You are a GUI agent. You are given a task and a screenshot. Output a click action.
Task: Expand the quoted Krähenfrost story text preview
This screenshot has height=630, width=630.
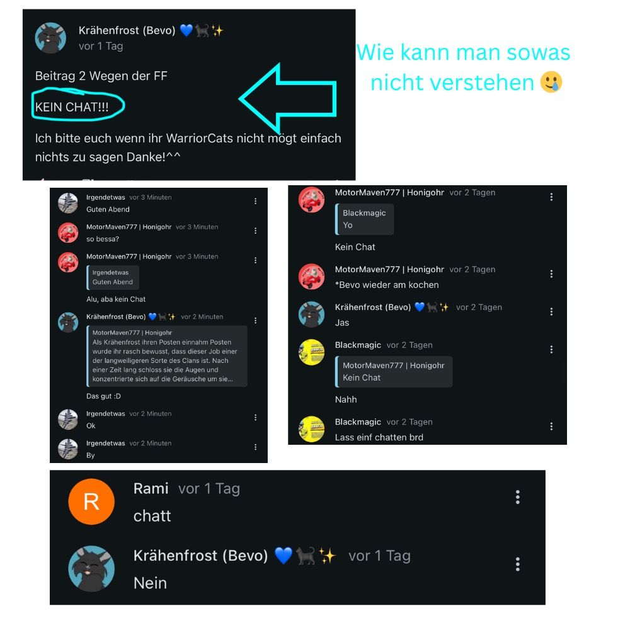167,356
